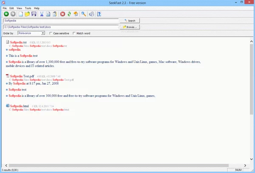Screen dimensions: 255x173
Task: Click the search term field containing Softpedia
Action: (61, 21)
